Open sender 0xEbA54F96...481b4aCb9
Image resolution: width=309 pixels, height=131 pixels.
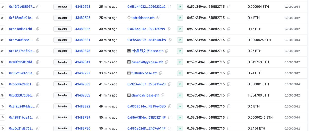[147, 40]
